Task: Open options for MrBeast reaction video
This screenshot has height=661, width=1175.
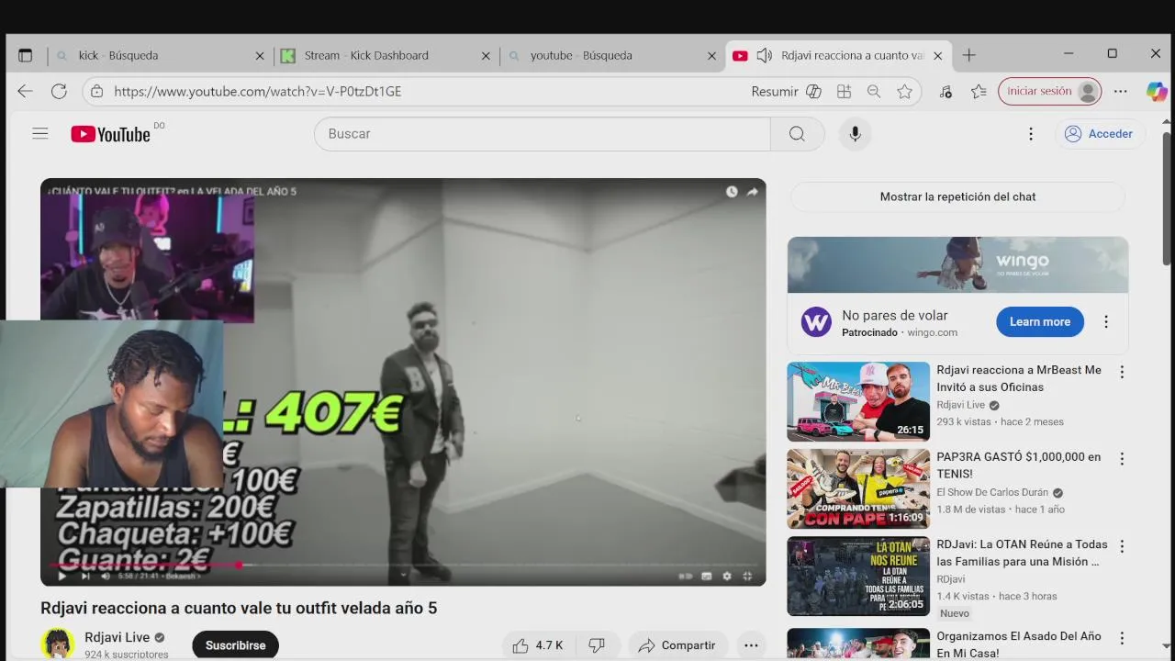Action: (1121, 372)
